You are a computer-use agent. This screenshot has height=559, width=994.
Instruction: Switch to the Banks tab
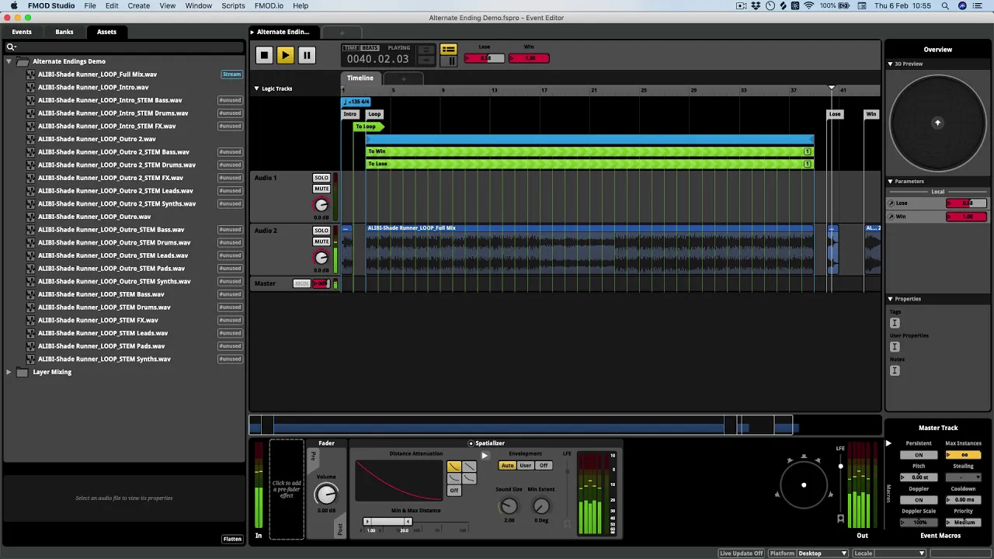pyautogui.click(x=64, y=32)
